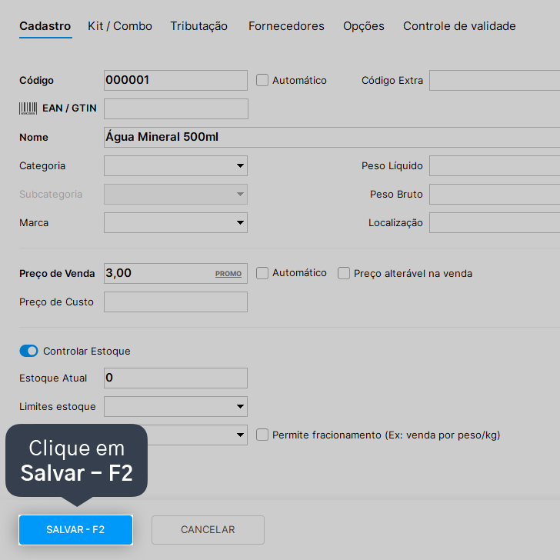
Task: Focus the Peso Líquido input field
Action: click(x=495, y=165)
